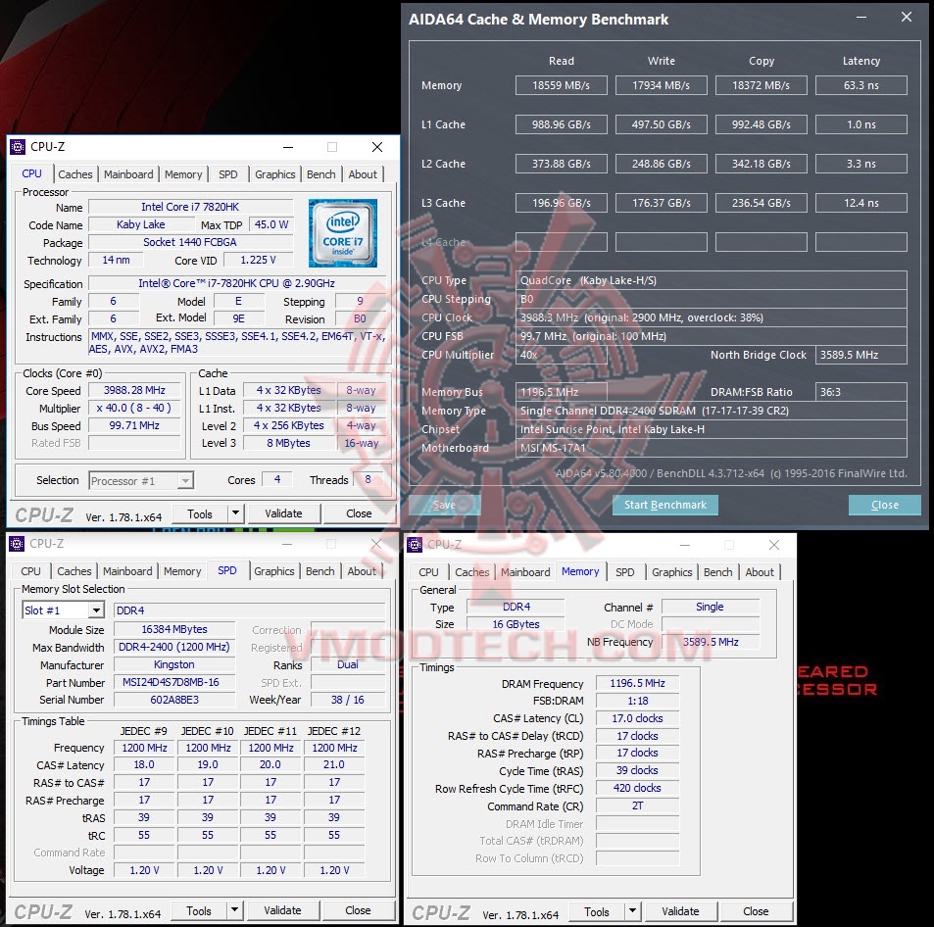The width and height of the screenshot is (934, 927).
Task: Select the CPU tab in top CPU-Z window
Action: 31,173
